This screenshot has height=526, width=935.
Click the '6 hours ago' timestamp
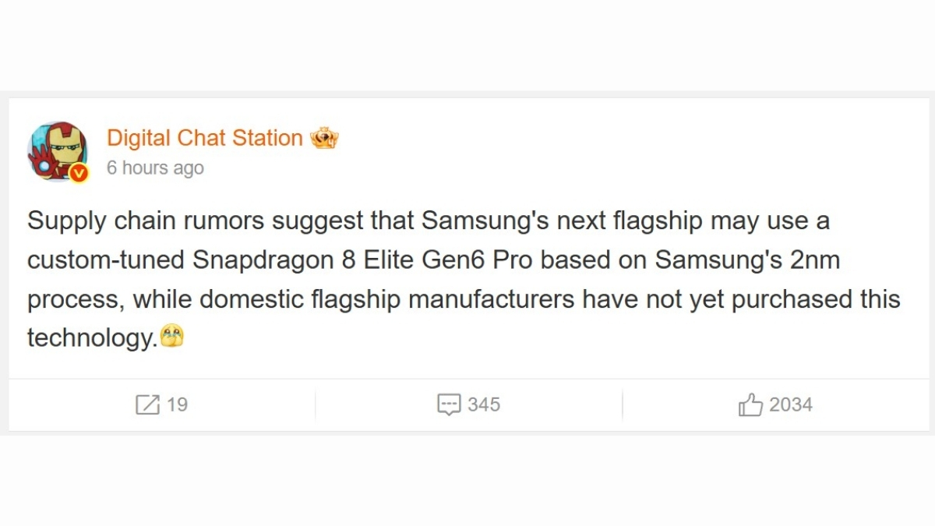point(155,168)
